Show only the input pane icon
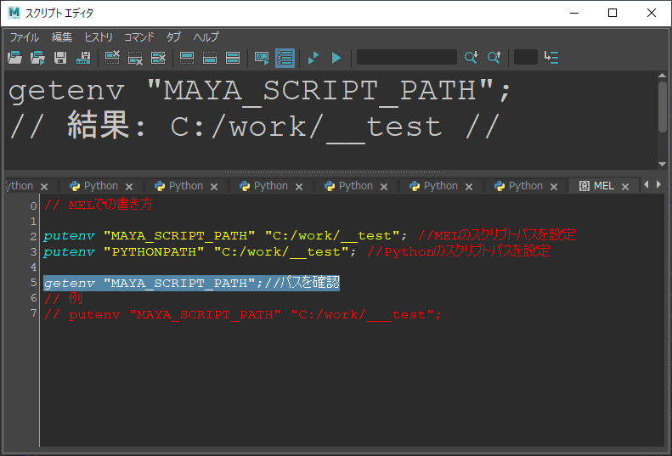672x456 pixels. click(x=210, y=58)
